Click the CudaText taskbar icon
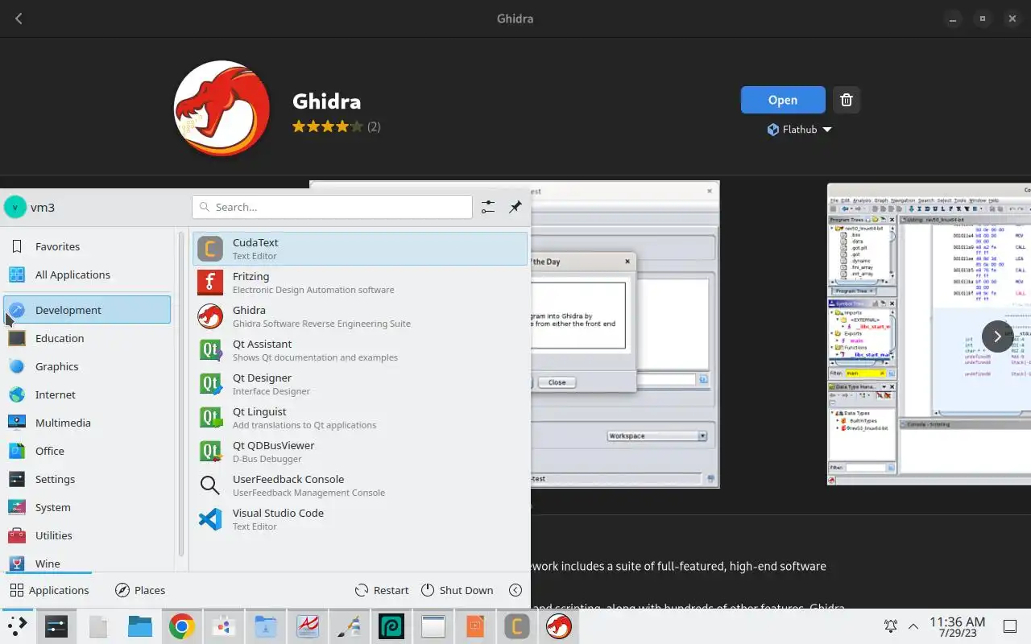This screenshot has height=644, width=1031. [x=516, y=626]
